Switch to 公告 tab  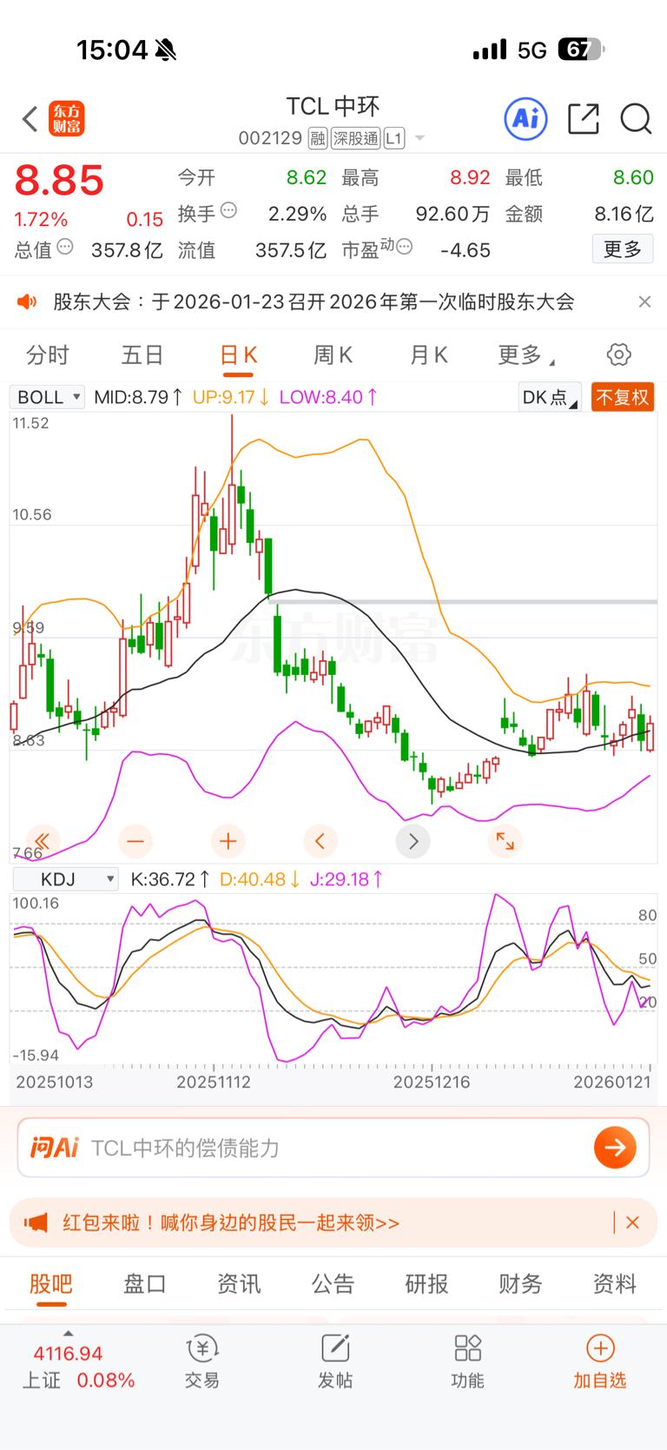click(333, 1283)
